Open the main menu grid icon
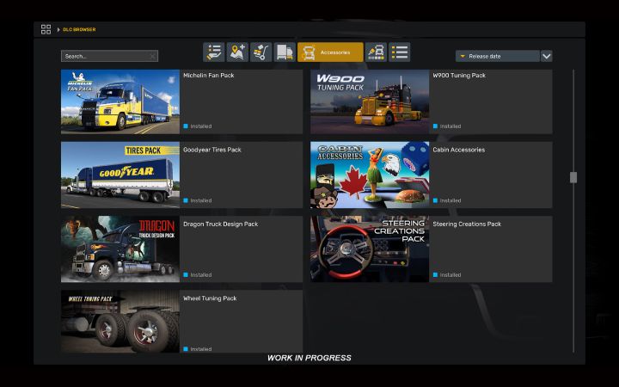 [46, 29]
